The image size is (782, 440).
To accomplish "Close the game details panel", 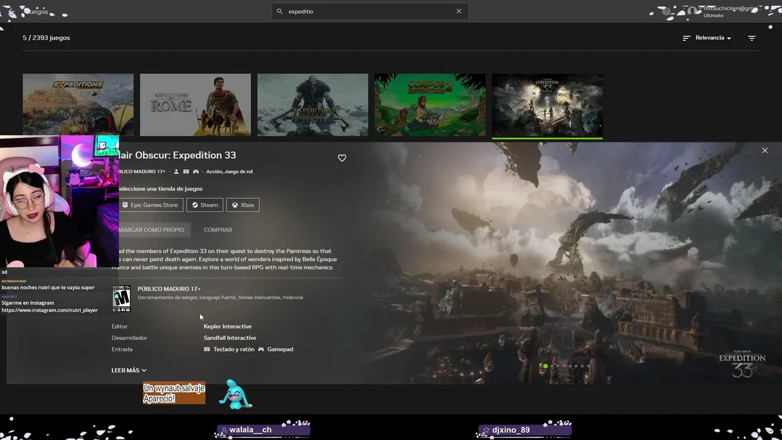I will [764, 150].
